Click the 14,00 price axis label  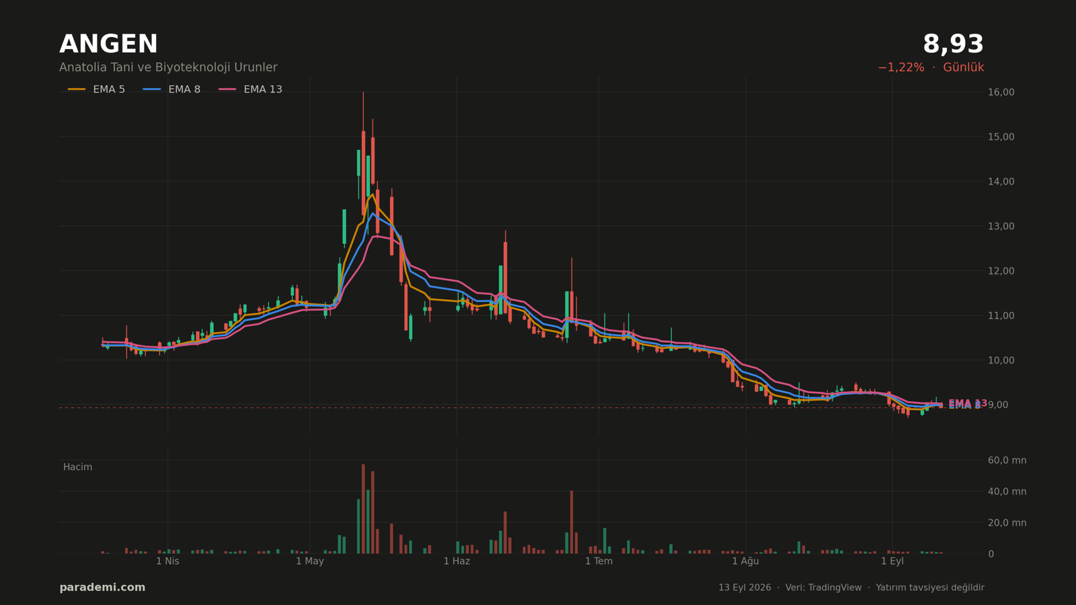(1001, 182)
